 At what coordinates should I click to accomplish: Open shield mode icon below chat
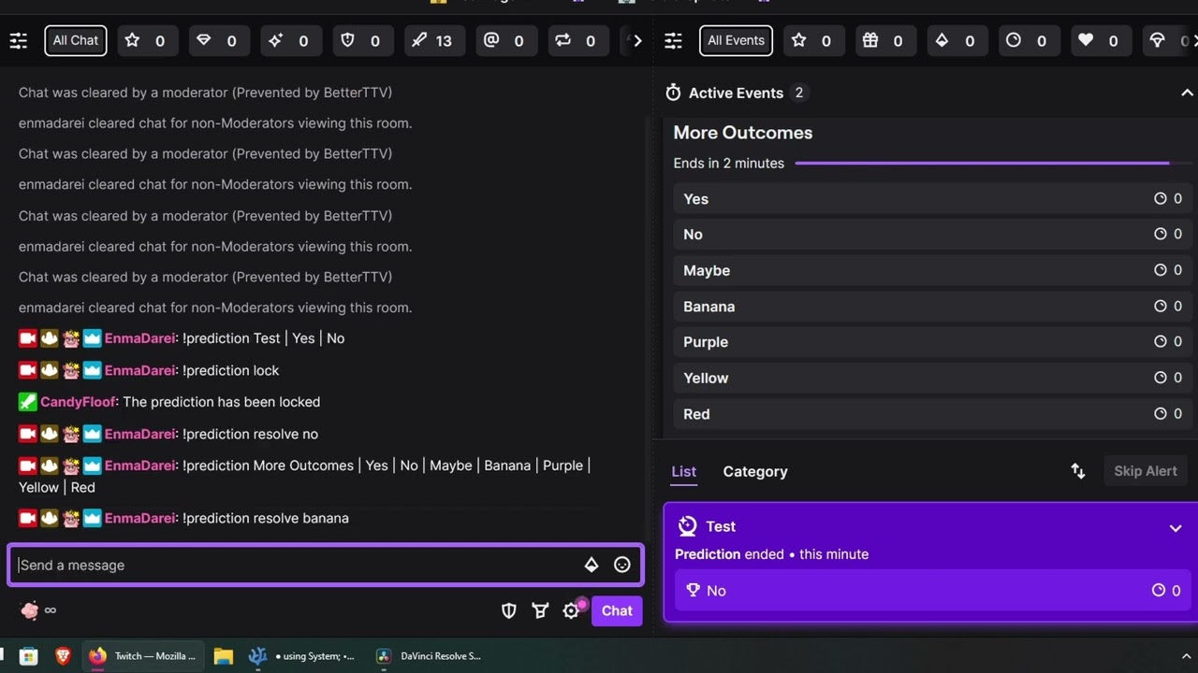[x=509, y=610]
